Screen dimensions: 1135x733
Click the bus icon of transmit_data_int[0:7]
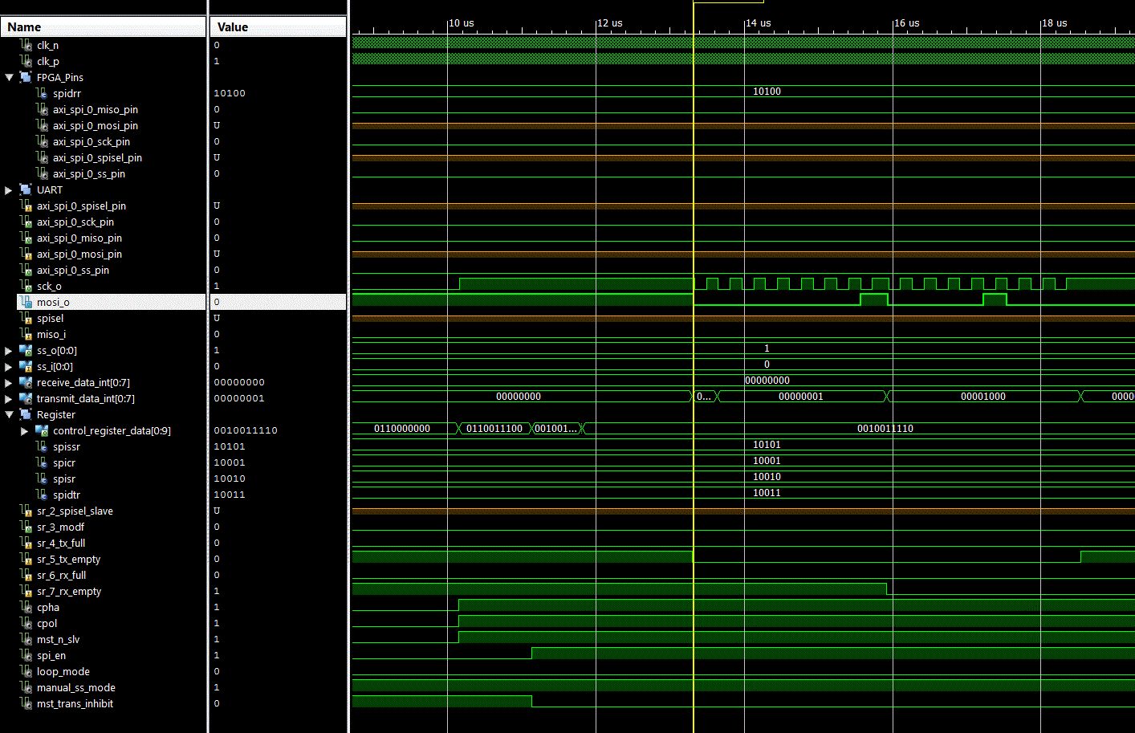coord(26,398)
